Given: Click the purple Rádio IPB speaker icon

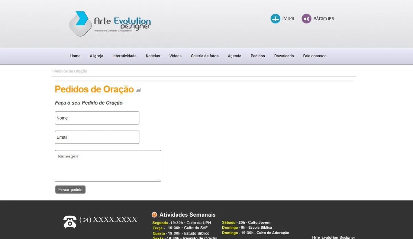Looking at the screenshot, I should 306,19.
